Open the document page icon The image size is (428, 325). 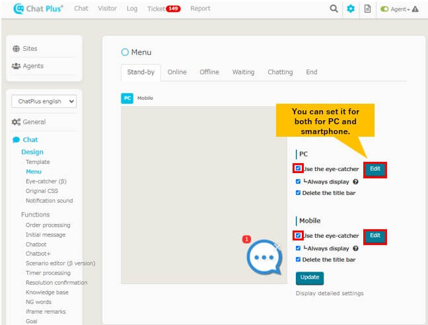pyautogui.click(x=367, y=9)
